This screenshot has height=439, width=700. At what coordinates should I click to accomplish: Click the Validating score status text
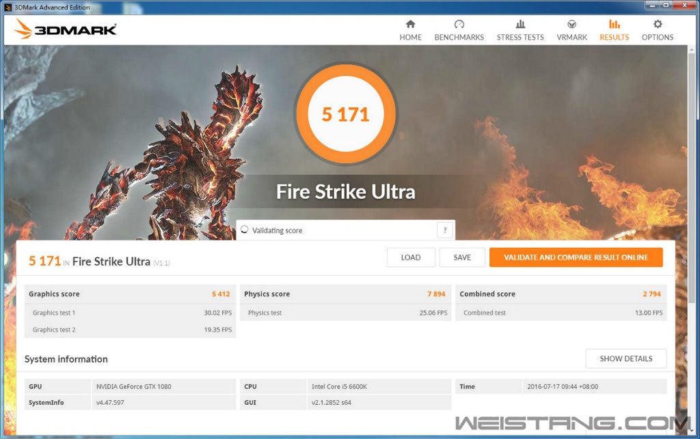278,230
